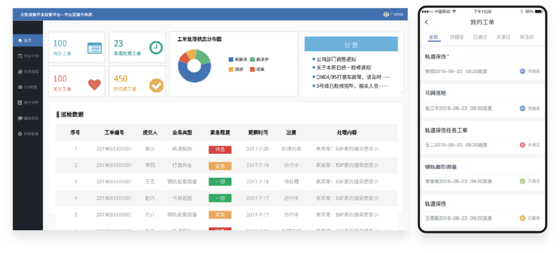The image size is (560, 253).
Task: Go to 统计分析 in the sidebar
Action: (x=28, y=103)
